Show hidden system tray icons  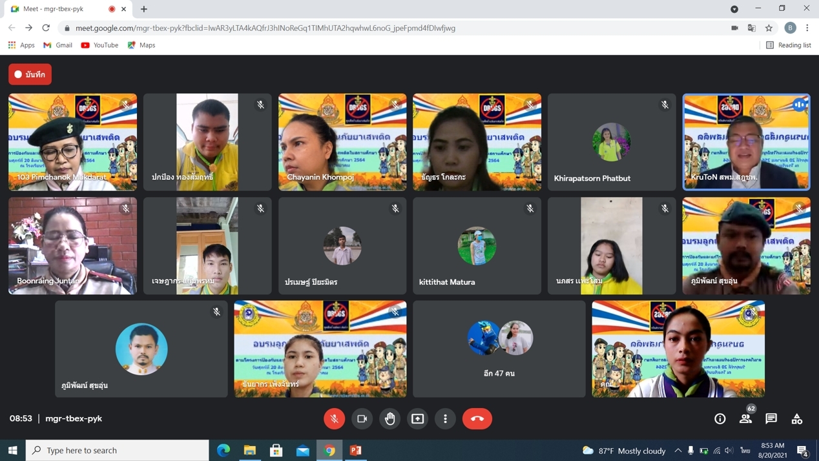coord(678,450)
